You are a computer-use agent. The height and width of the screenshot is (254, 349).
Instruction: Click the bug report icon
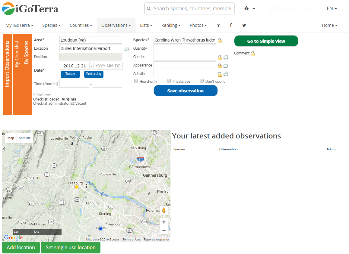click(247, 9)
